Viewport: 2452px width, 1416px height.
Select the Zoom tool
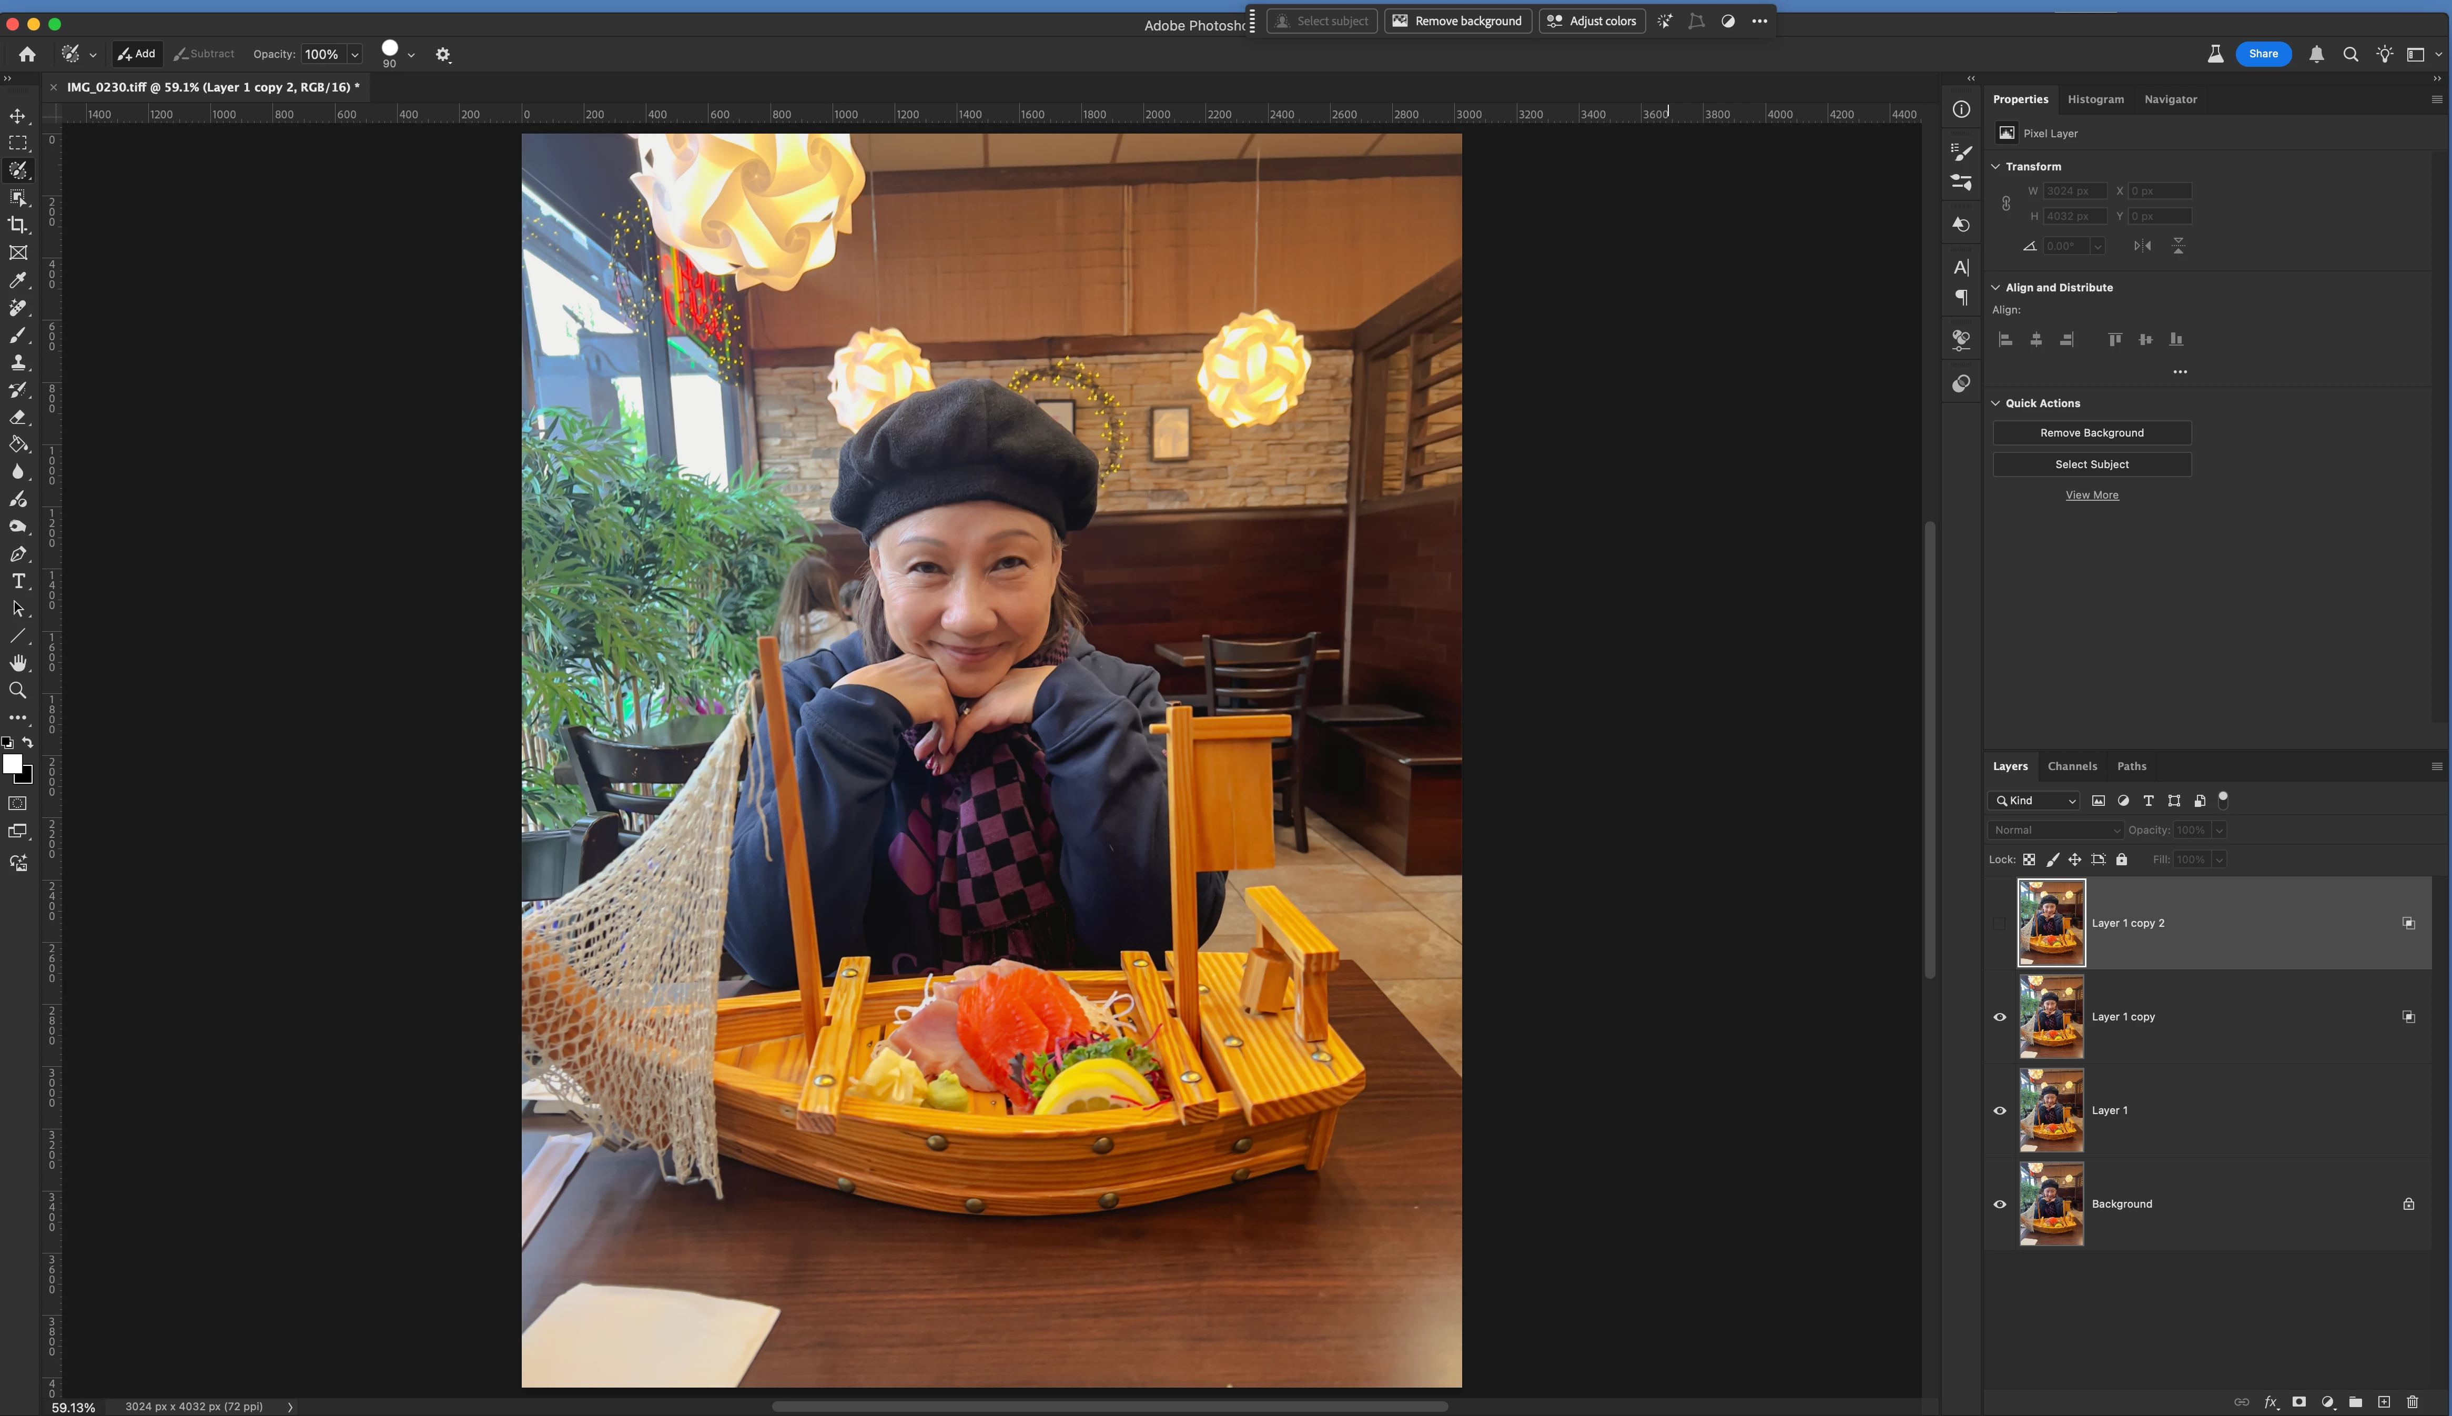17,691
